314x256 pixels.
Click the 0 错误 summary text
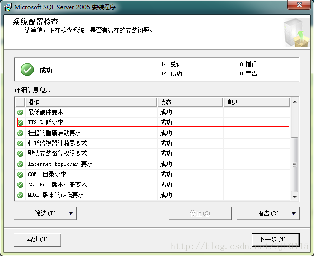click(248, 64)
